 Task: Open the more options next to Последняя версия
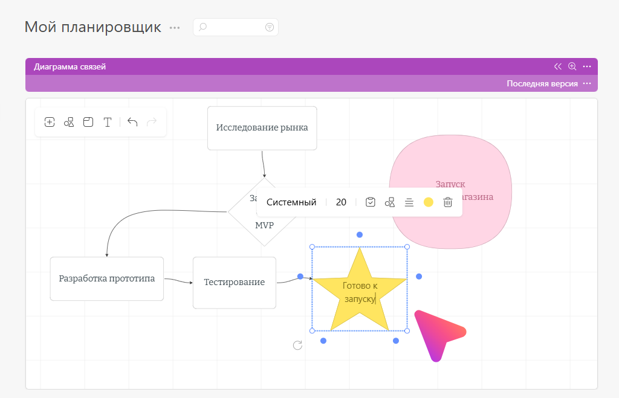[587, 83]
